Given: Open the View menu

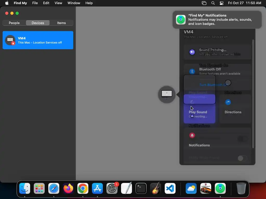Looking at the screenshot, I should (58, 3).
